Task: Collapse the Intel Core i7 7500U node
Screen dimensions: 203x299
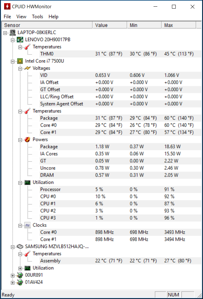Action: coord(13,62)
